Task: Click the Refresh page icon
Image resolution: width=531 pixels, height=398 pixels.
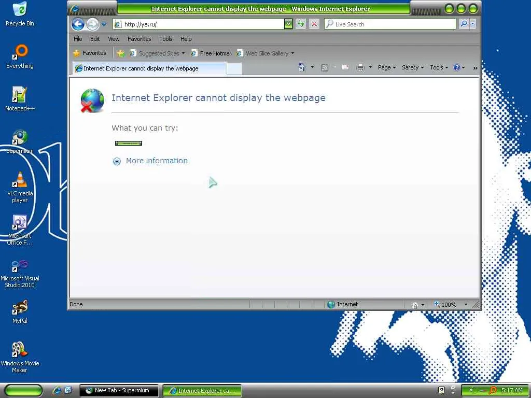Action: tap(301, 24)
